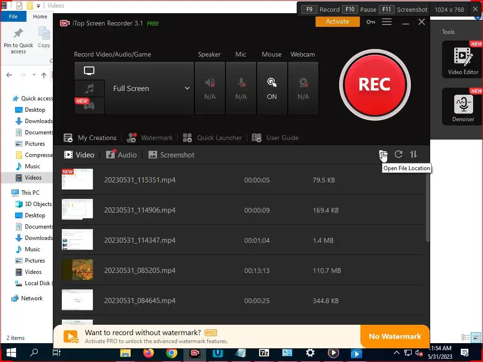Open the Video Editor tool

pyautogui.click(x=463, y=60)
